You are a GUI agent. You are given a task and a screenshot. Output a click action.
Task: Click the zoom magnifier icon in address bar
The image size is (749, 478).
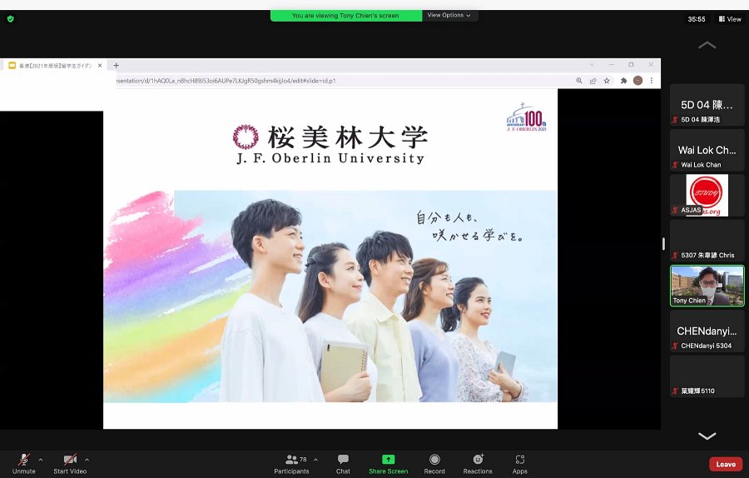[x=579, y=81]
